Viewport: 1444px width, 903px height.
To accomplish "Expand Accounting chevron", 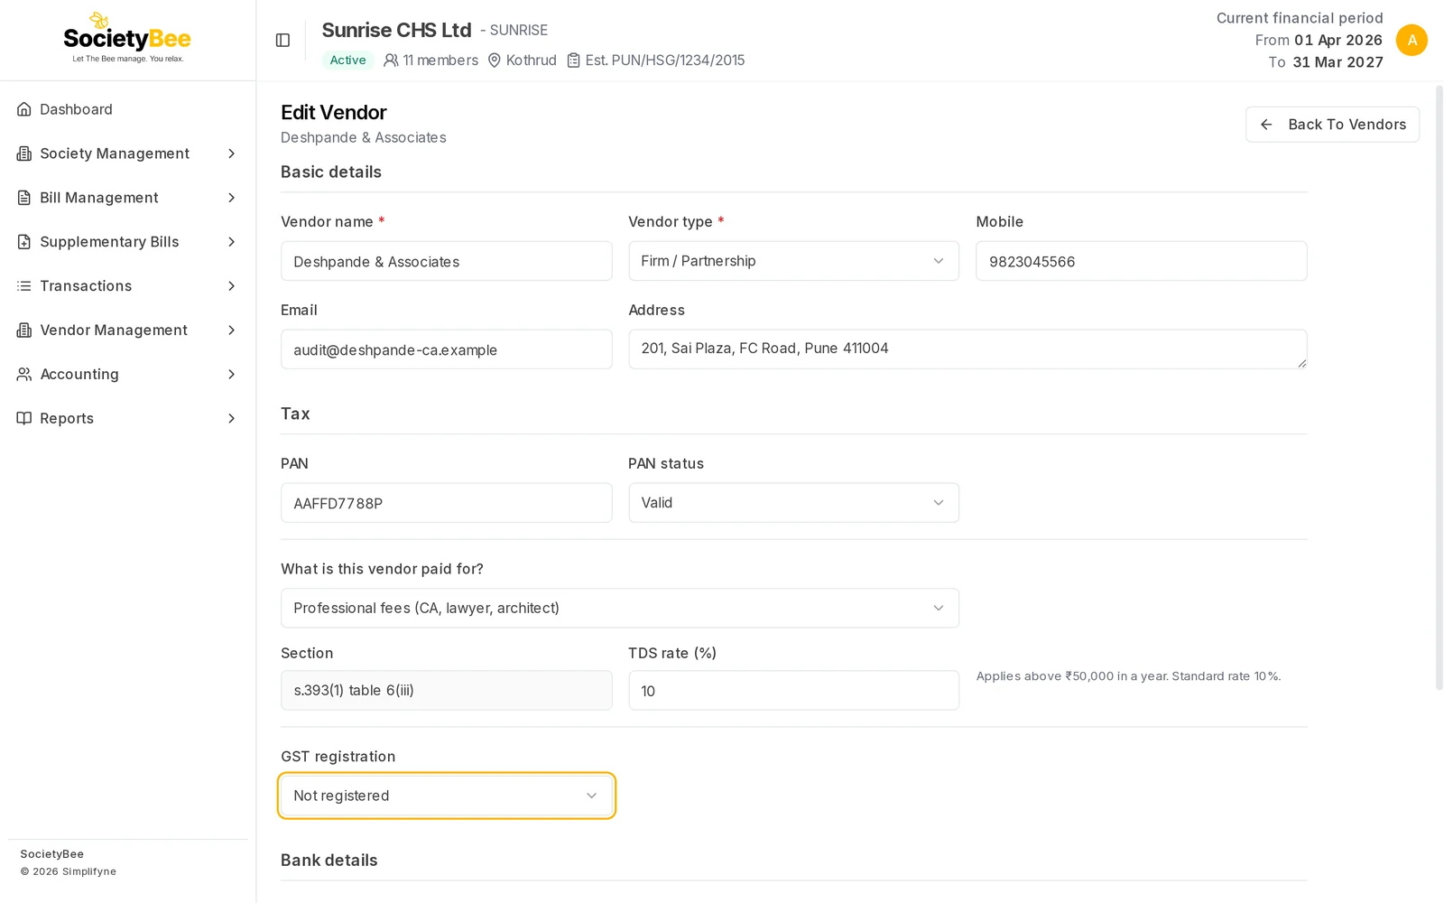I will point(231,374).
